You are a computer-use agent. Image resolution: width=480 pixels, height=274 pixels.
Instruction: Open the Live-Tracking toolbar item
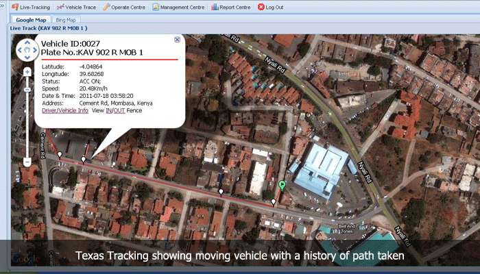click(30, 7)
